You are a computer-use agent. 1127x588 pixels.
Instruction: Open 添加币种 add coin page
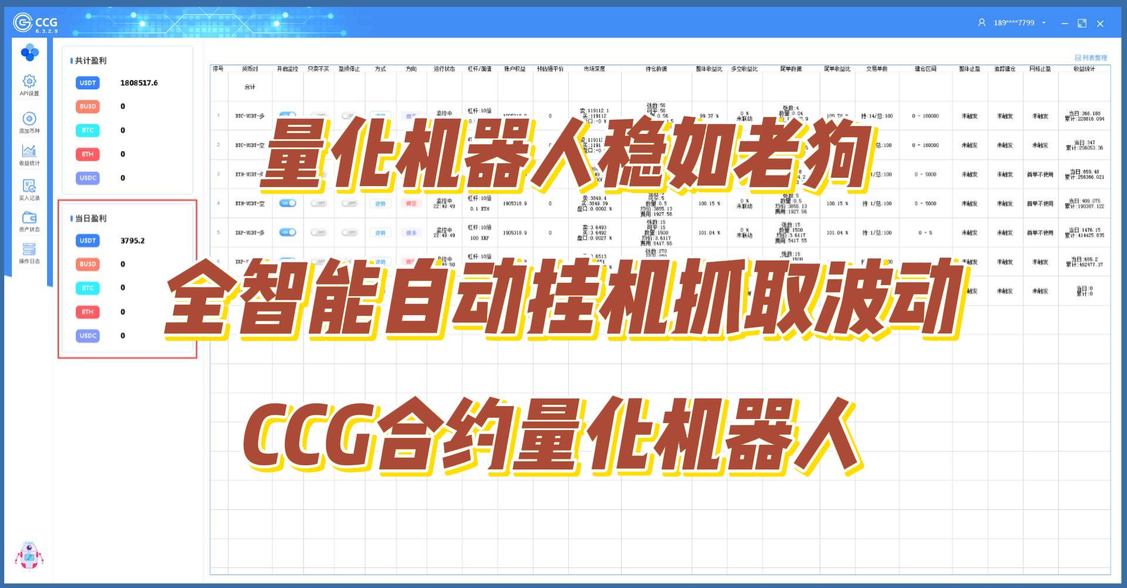(x=29, y=123)
